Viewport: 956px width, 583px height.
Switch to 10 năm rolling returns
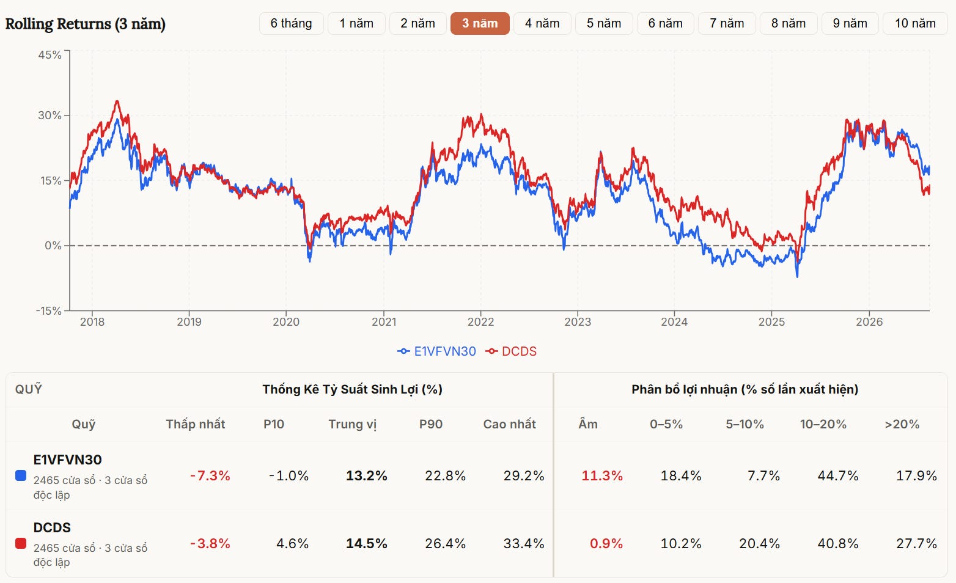click(x=915, y=23)
